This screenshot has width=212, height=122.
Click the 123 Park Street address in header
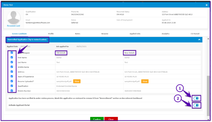click(177, 15)
